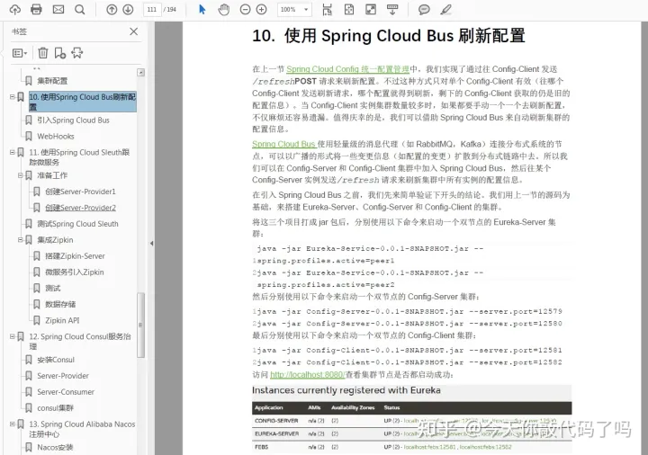This screenshot has width=648, height=455.
Task: Open the 安装Consul bookmark
Action: pyautogui.click(x=56, y=360)
